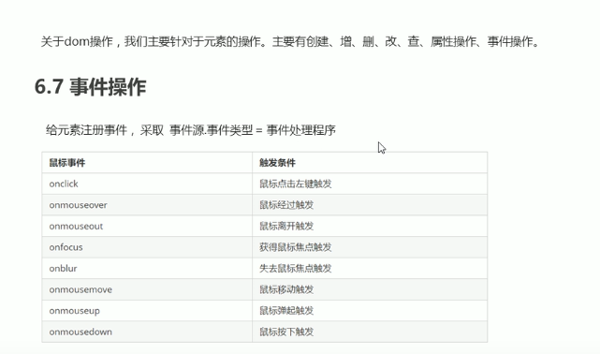Screen dimensions: 600x354
Task: Select the "onclick" table cell
Action: click(x=147, y=184)
